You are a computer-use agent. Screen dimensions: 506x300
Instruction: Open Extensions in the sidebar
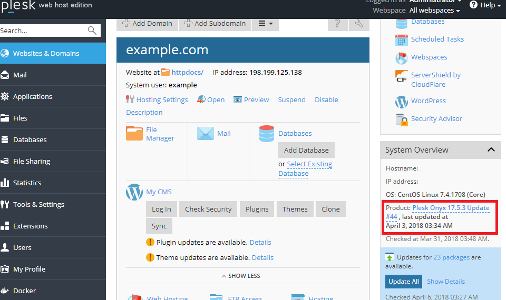[x=30, y=226]
